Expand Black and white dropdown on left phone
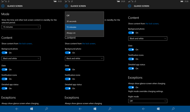The height and width of the screenshot is (112, 190). [x=21, y=59]
